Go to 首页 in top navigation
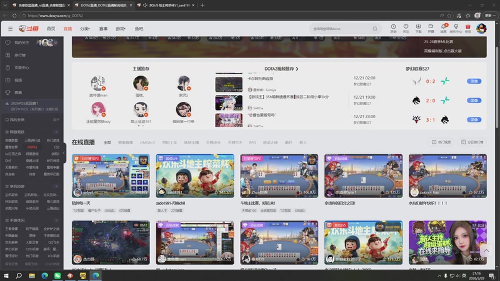This screenshot has height=281, width=500. tap(51, 29)
